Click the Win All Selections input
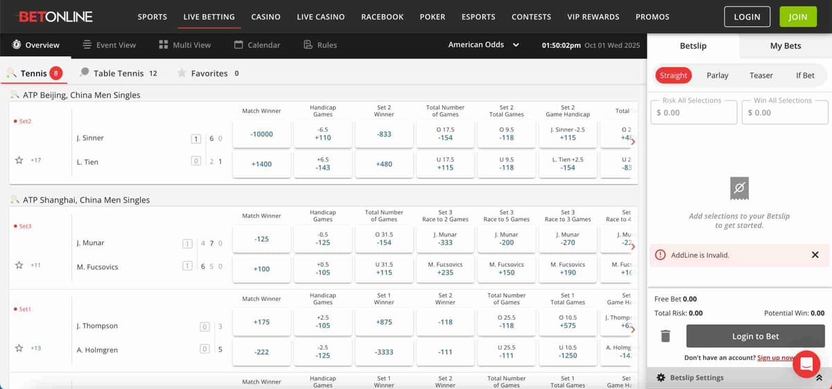Image resolution: width=832 pixels, height=389 pixels. click(x=785, y=112)
